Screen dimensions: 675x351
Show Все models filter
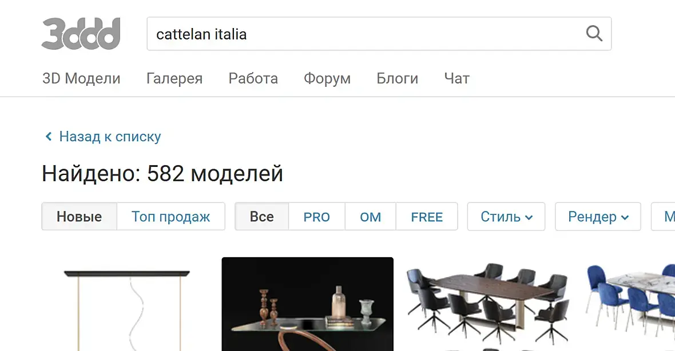pyautogui.click(x=262, y=216)
